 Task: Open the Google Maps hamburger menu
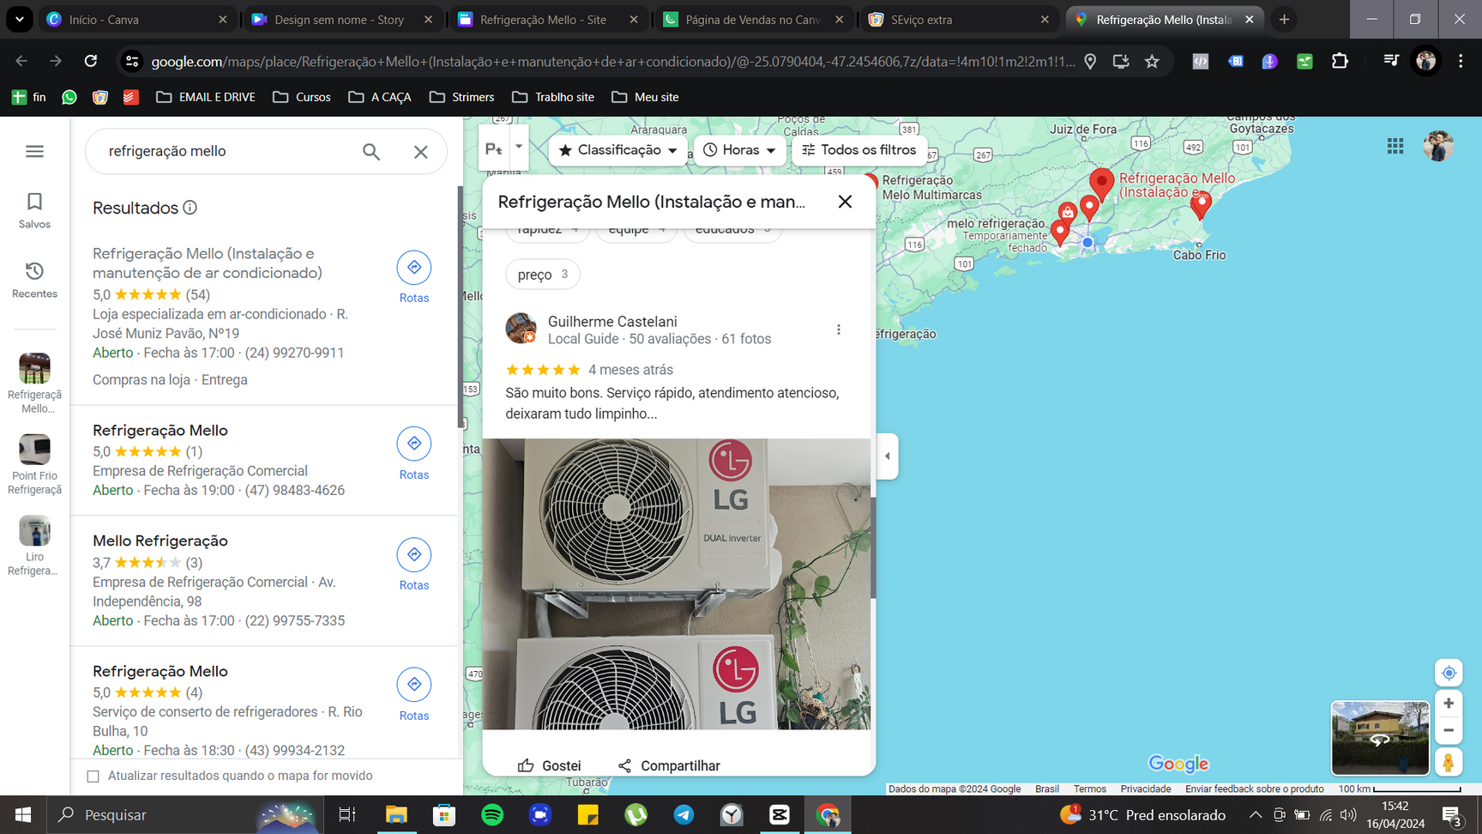[x=34, y=151]
